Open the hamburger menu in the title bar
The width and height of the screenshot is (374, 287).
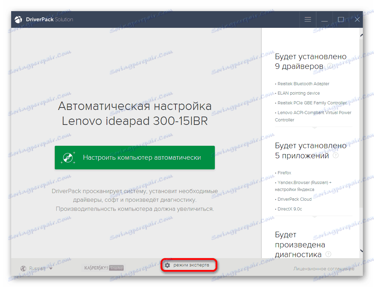pos(308,19)
